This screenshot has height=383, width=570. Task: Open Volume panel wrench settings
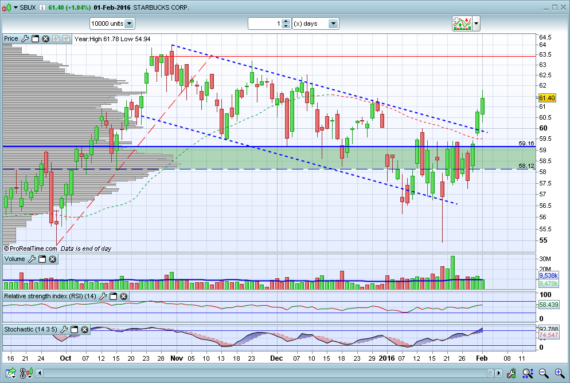(x=32, y=259)
